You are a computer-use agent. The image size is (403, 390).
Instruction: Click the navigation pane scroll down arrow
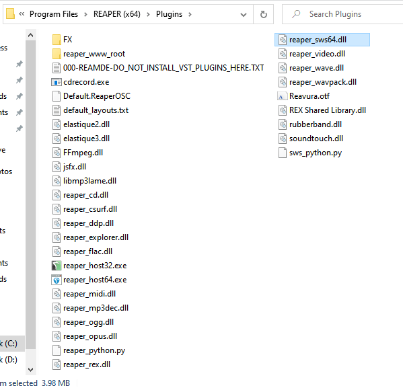click(x=30, y=370)
